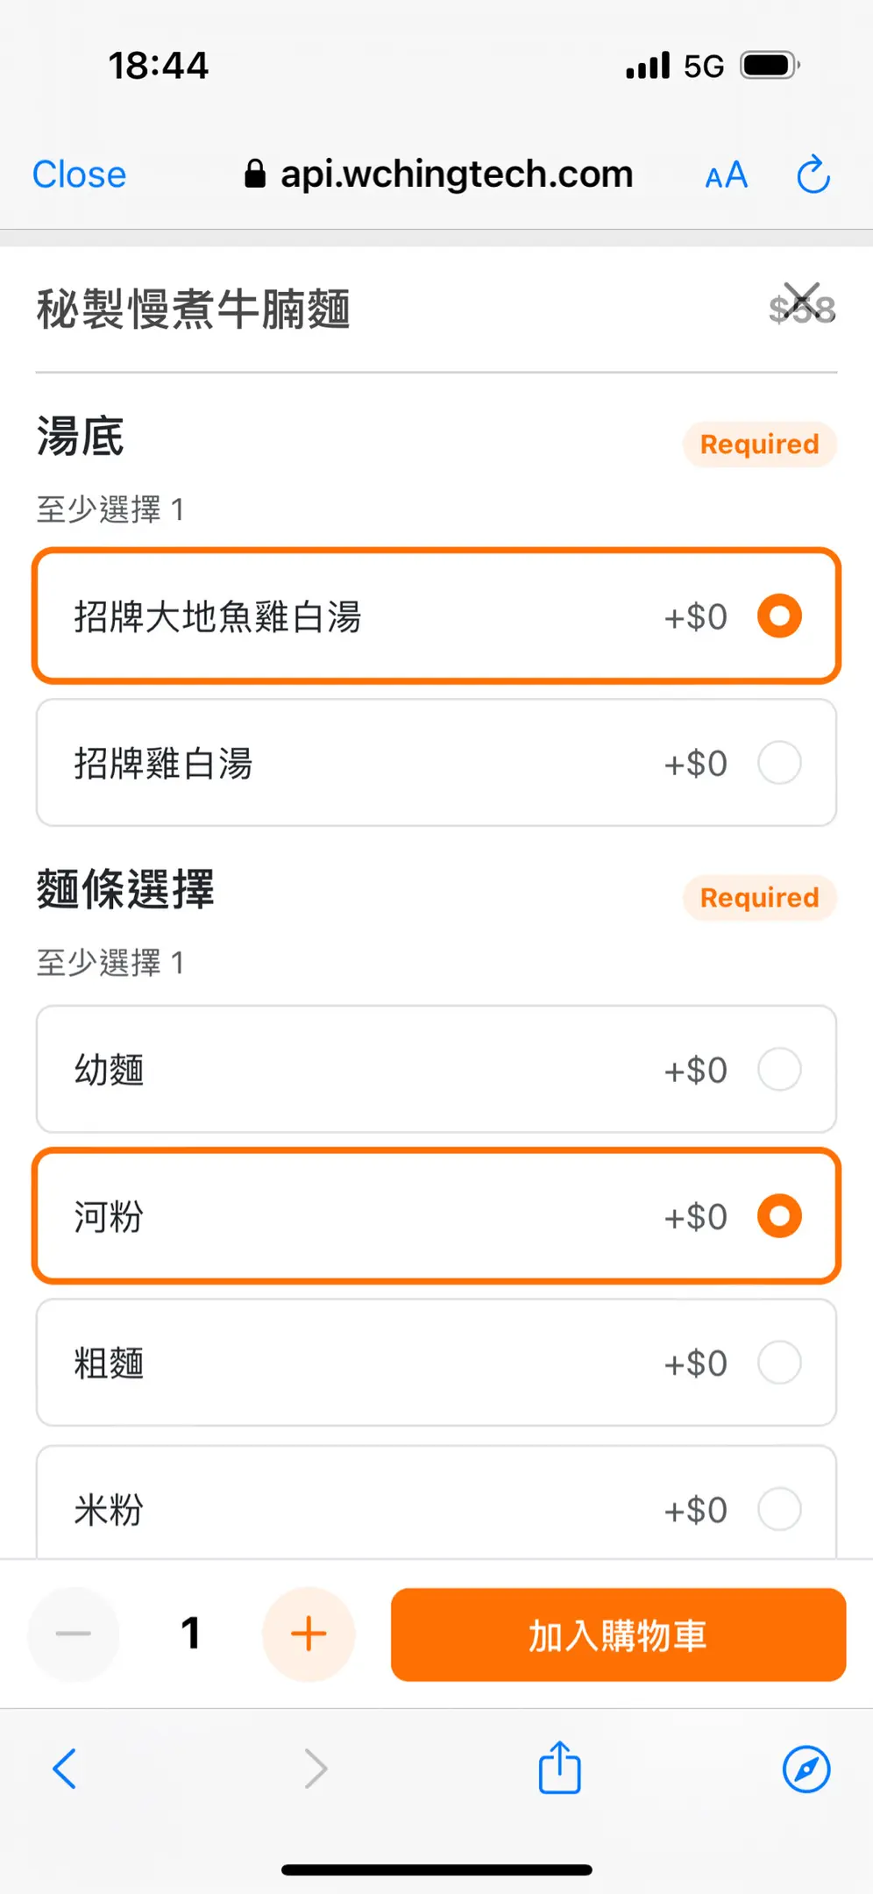
Task: Select 河粉 noodle option
Action: click(436, 1216)
